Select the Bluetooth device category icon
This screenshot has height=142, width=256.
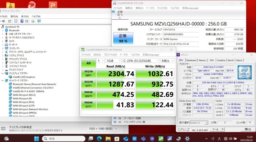(6, 30)
